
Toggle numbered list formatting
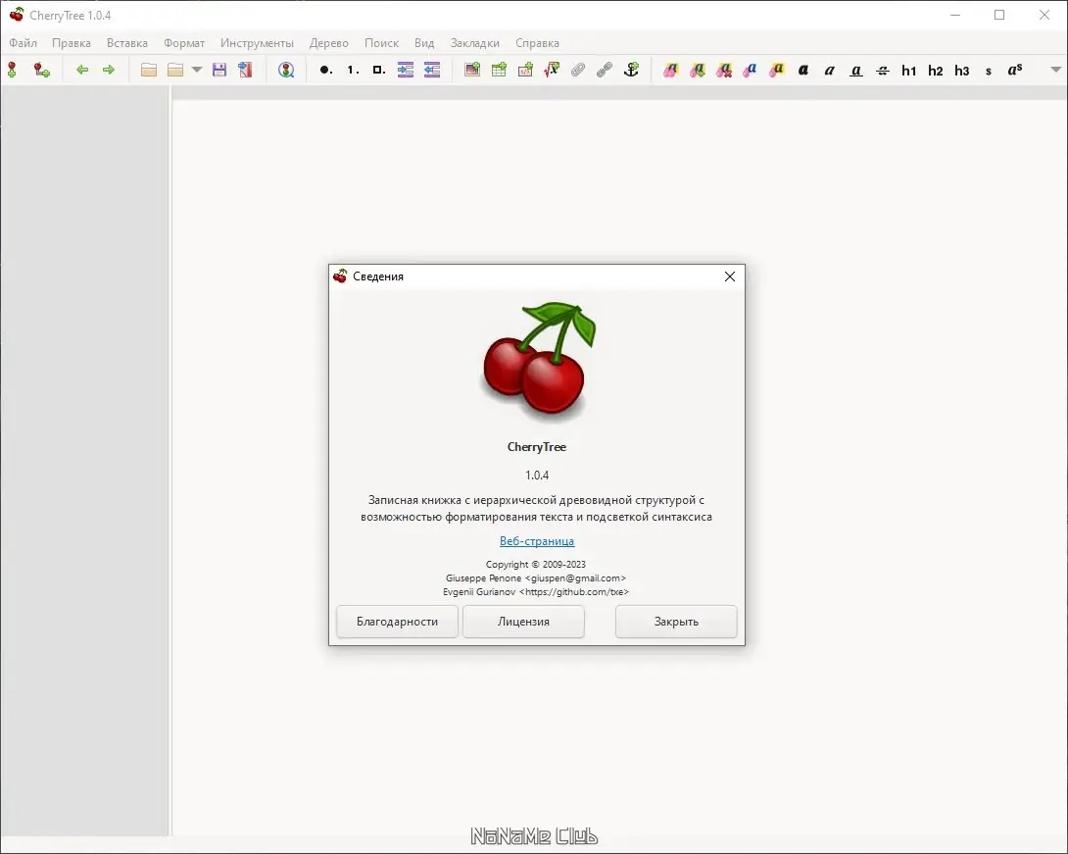352,70
